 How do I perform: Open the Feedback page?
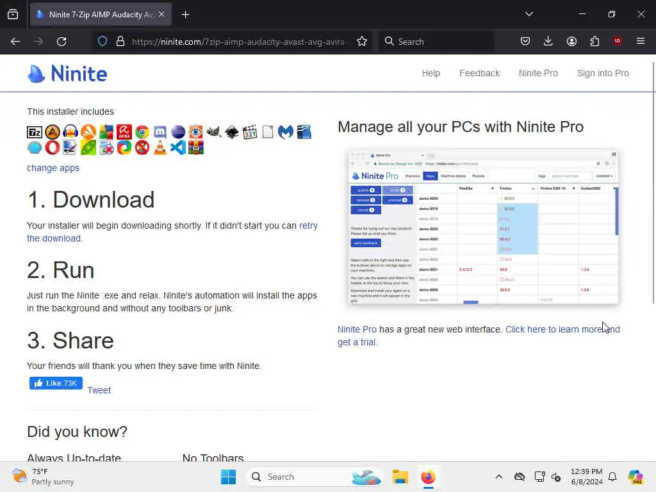click(x=479, y=73)
